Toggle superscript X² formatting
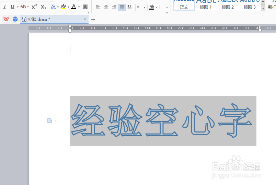The image size is (276, 185). [x=34, y=7]
